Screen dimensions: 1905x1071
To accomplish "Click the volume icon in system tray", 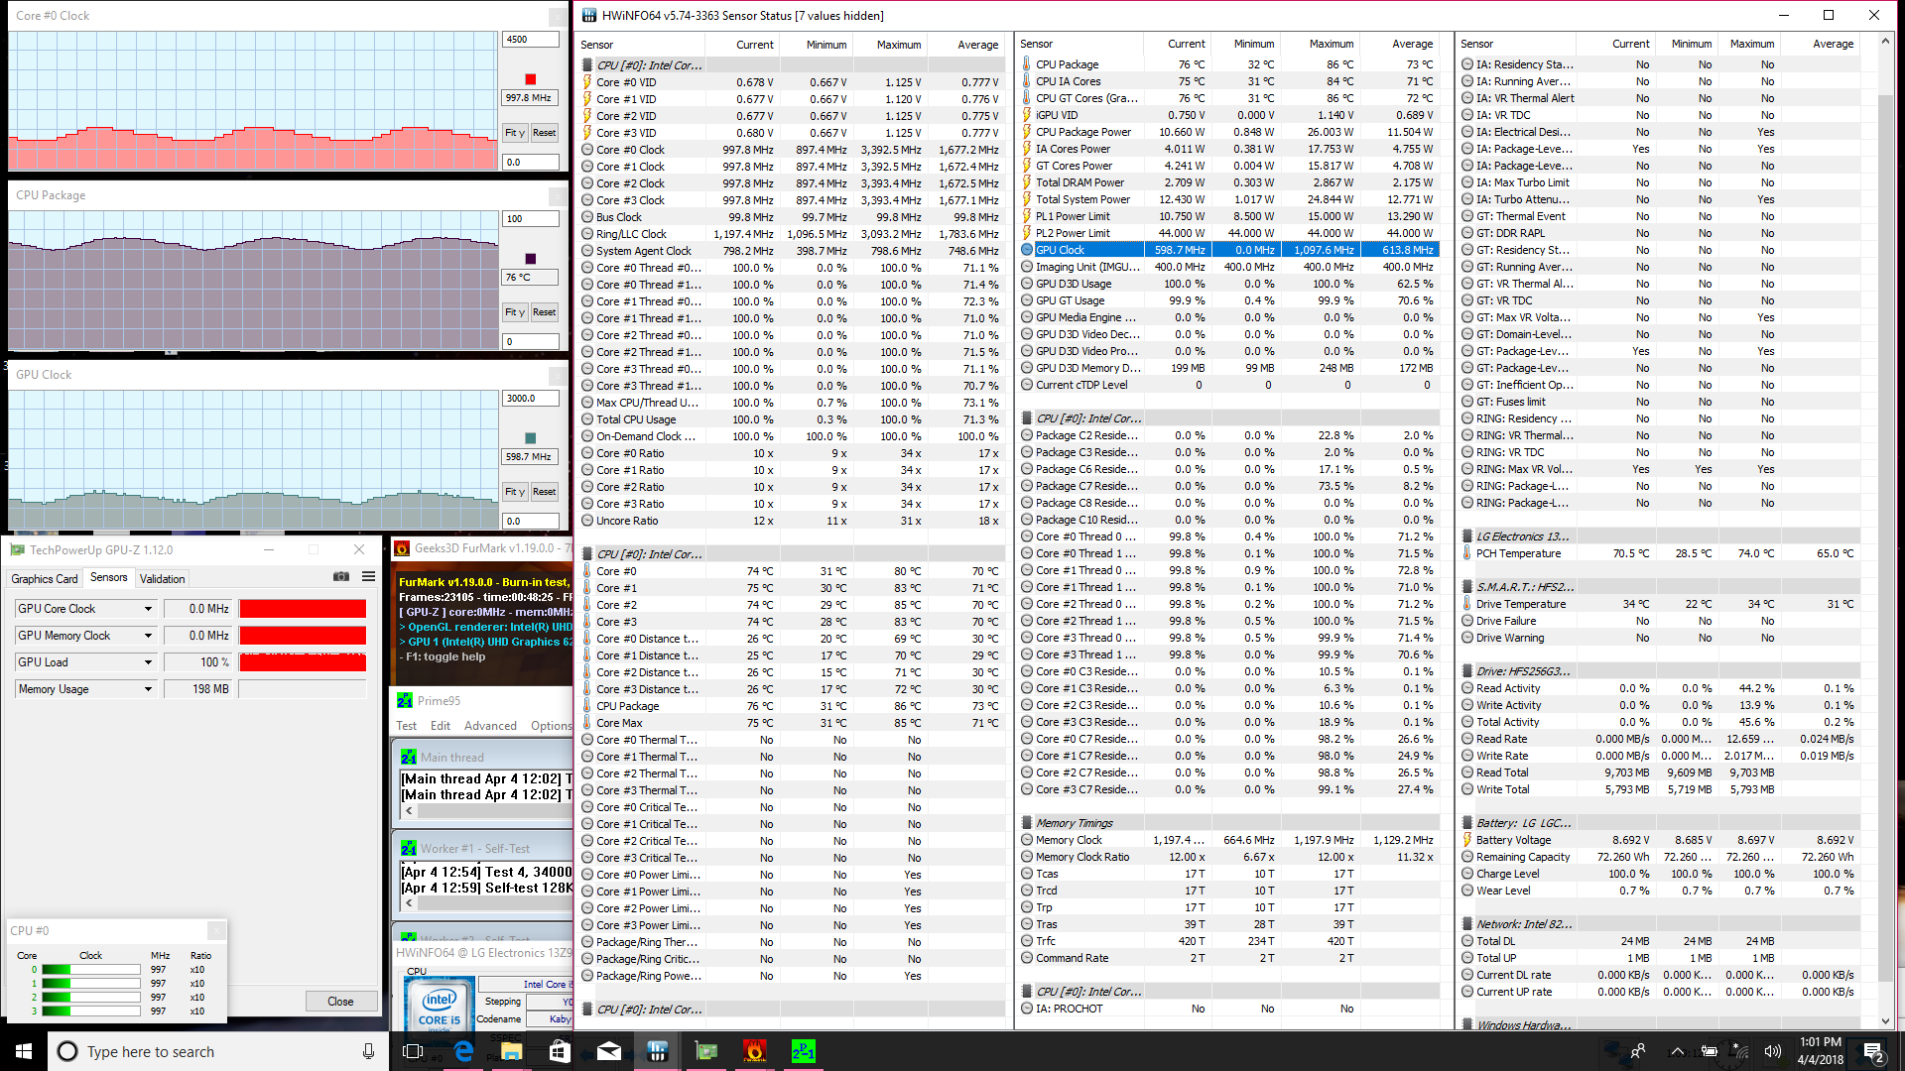I will pyautogui.click(x=1772, y=1051).
